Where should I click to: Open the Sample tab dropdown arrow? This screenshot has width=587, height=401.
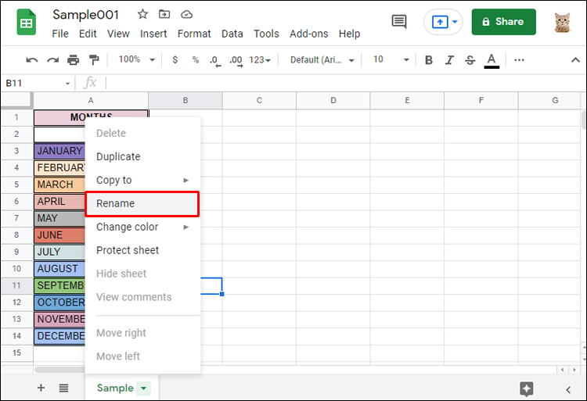tap(143, 388)
